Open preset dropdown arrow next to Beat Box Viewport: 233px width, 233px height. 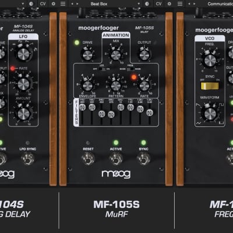click(x=139, y=3)
